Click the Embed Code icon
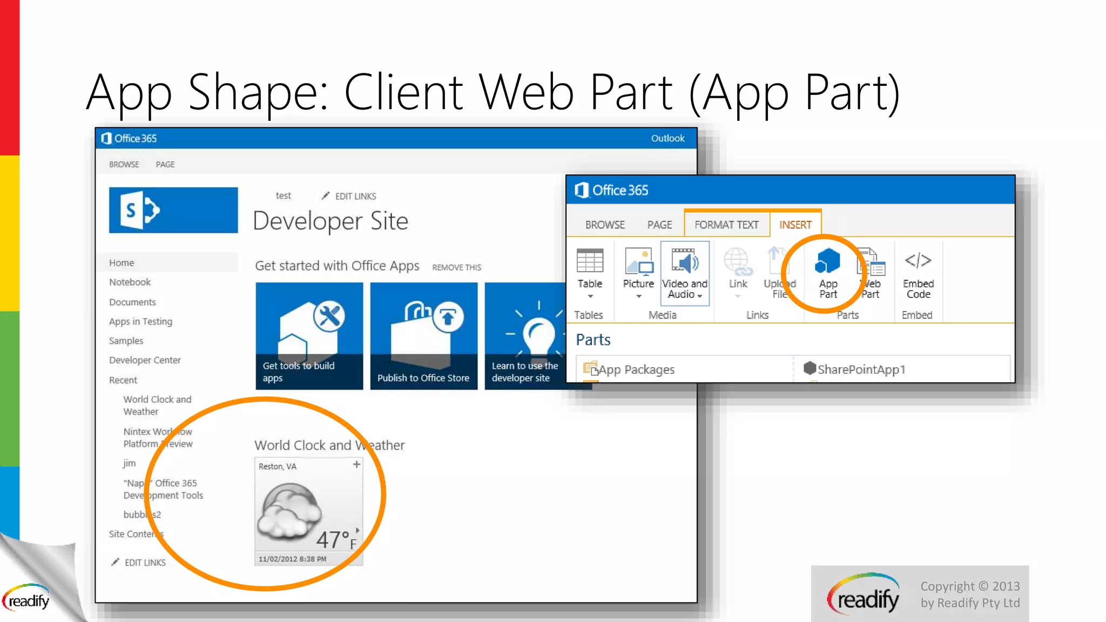 click(x=918, y=261)
